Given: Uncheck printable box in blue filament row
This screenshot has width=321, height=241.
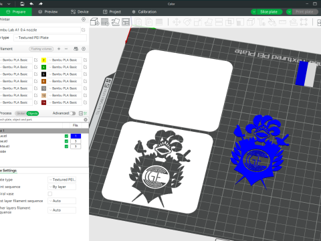Looking at the screenshot, I should tap(66, 136).
